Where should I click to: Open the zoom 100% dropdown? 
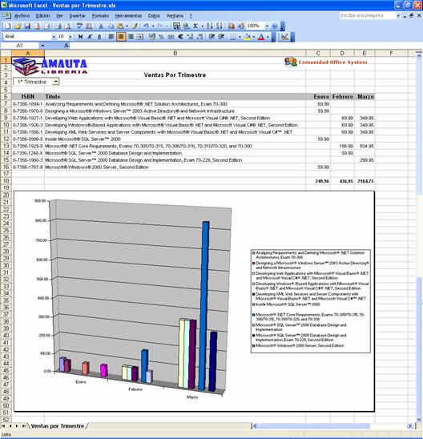[267, 26]
